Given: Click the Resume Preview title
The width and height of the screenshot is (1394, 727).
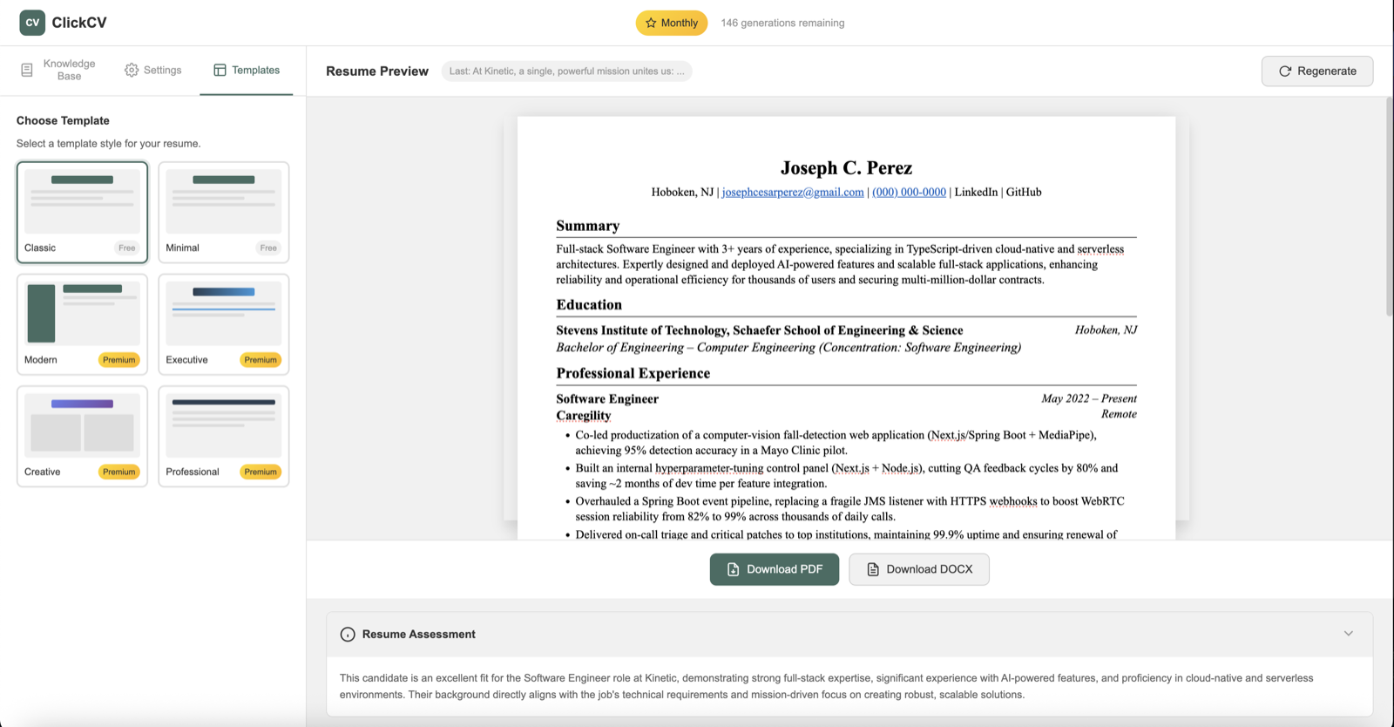Looking at the screenshot, I should [x=377, y=71].
